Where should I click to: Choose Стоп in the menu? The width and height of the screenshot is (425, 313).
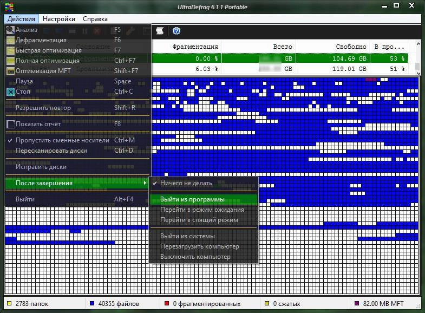(77, 92)
